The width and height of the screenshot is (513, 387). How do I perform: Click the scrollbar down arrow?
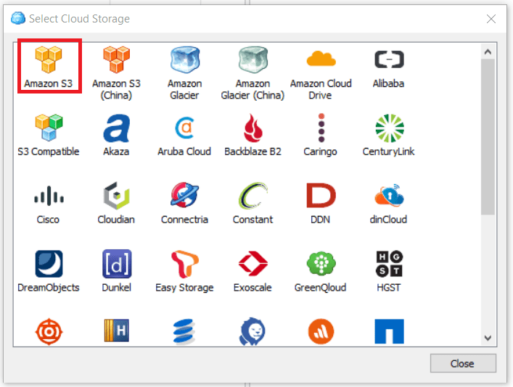pyautogui.click(x=488, y=338)
